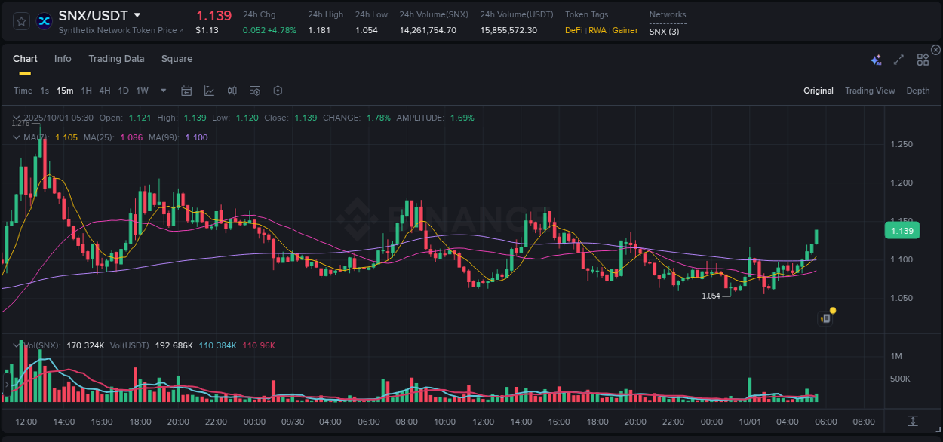The image size is (943, 442).
Task: Enable the 1W weekly interval
Action: (142, 91)
